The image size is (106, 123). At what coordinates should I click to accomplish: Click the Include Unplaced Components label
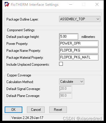(28, 65)
